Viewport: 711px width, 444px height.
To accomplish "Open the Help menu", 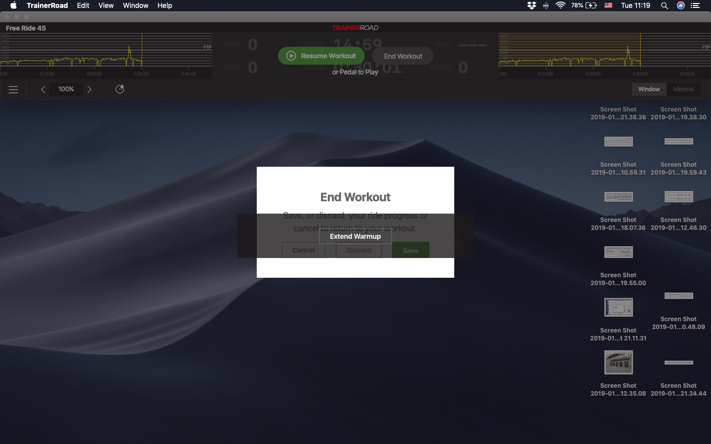I will 165,5.
